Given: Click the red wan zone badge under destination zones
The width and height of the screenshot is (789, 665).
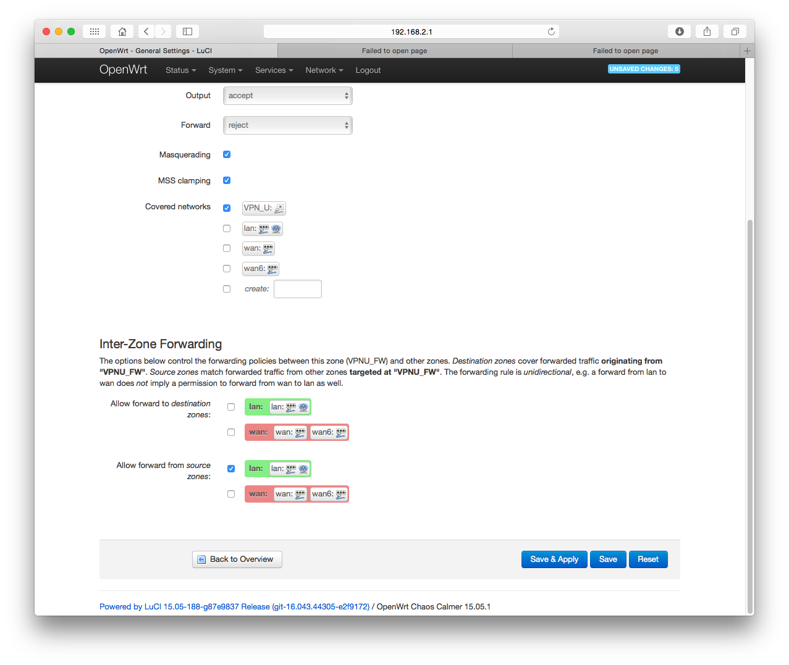Looking at the screenshot, I should 297,432.
